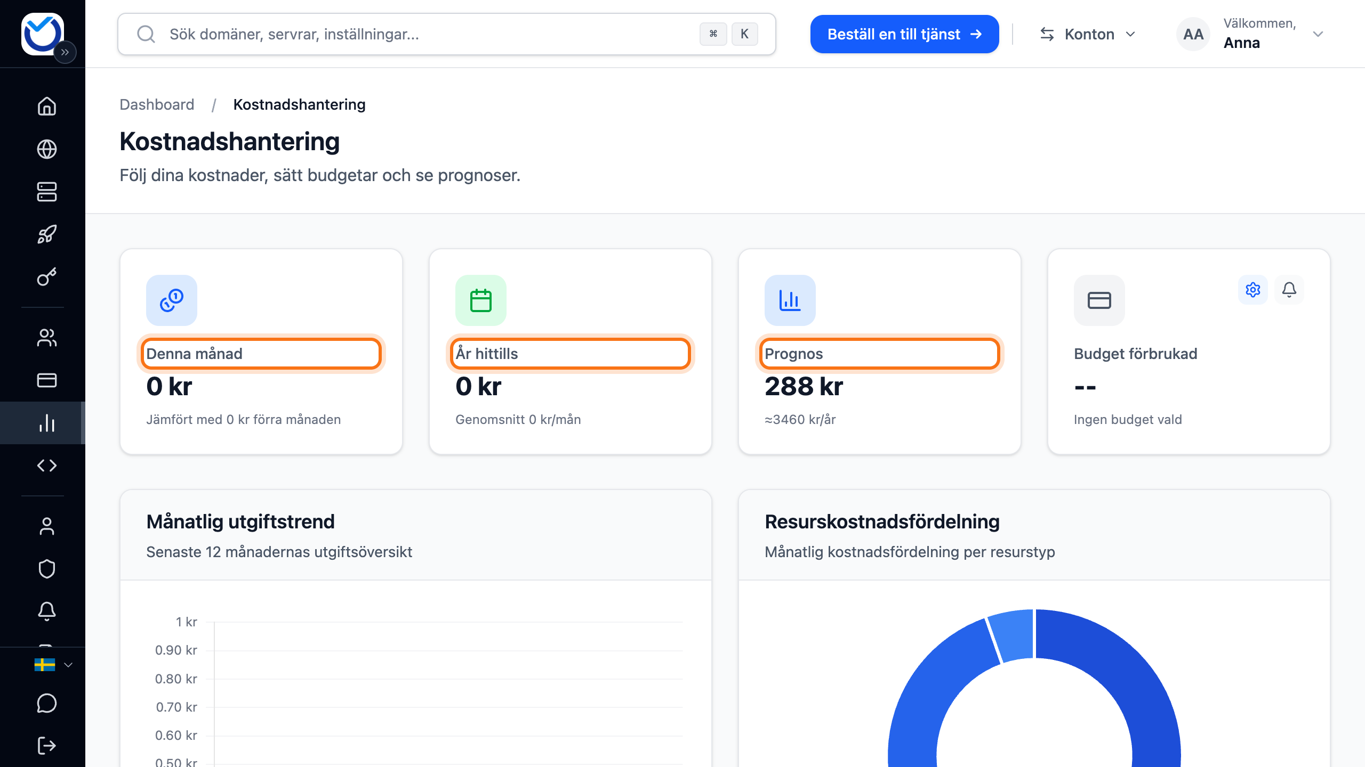This screenshot has width=1365, height=767.
Task: Open budget settings gear icon
Action: pos(1253,290)
